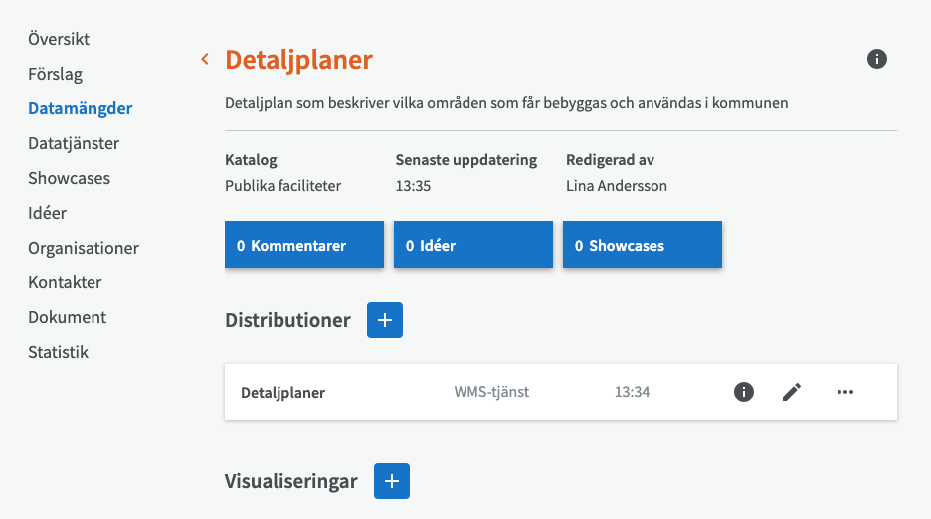Select Datamängder in the sidebar
Image resolution: width=931 pixels, height=519 pixels.
click(80, 108)
